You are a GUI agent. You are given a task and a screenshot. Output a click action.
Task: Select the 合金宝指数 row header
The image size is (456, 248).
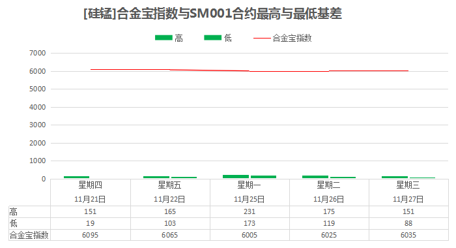click(x=29, y=235)
